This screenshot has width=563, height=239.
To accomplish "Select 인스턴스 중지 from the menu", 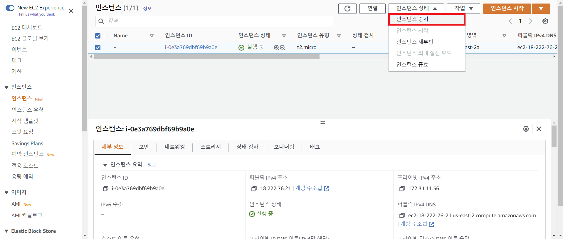I will click(427, 19).
